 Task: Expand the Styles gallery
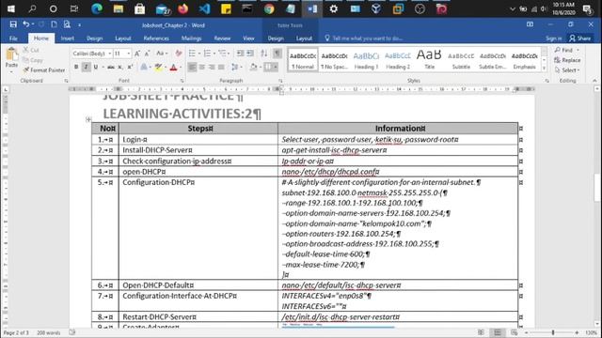tap(544, 69)
